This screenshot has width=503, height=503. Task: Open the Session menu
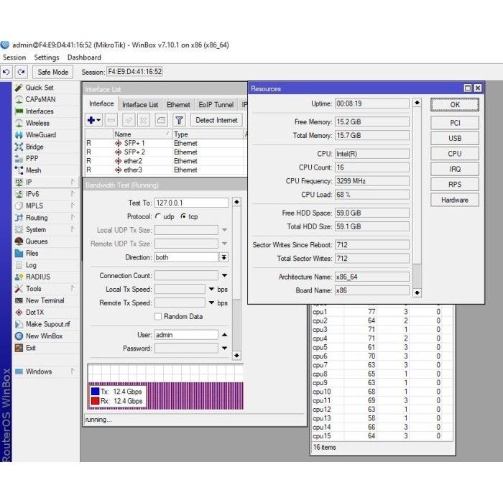14,57
